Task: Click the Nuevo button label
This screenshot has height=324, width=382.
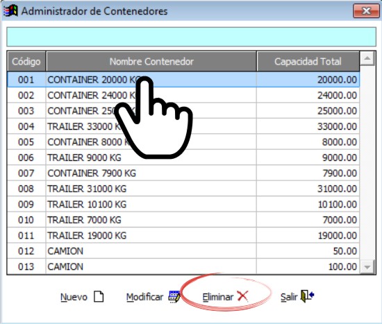Action: click(74, 297)
